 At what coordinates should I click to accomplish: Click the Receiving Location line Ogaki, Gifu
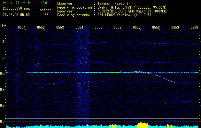(132, 7)
